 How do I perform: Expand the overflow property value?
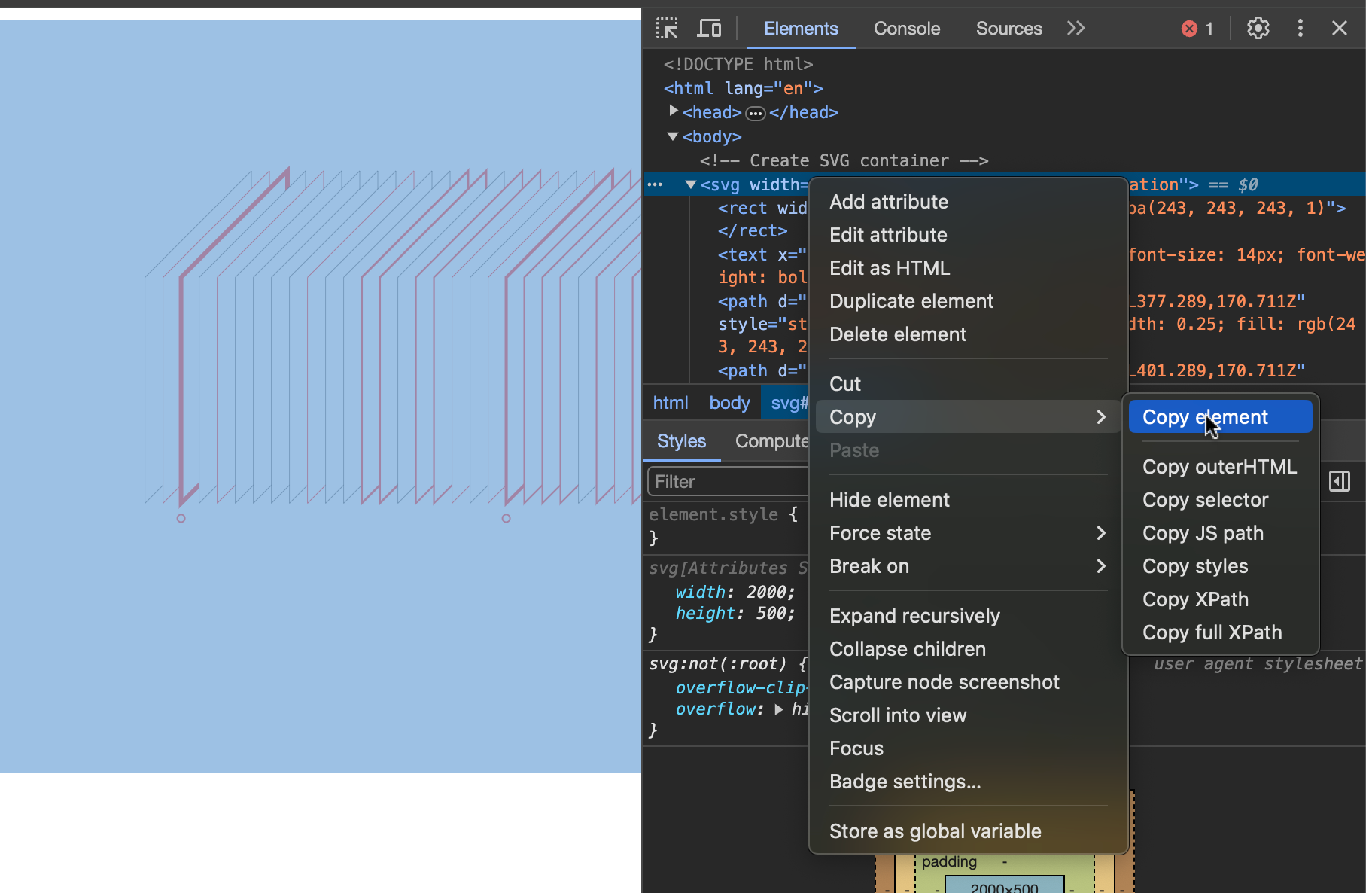pos(779,709)
